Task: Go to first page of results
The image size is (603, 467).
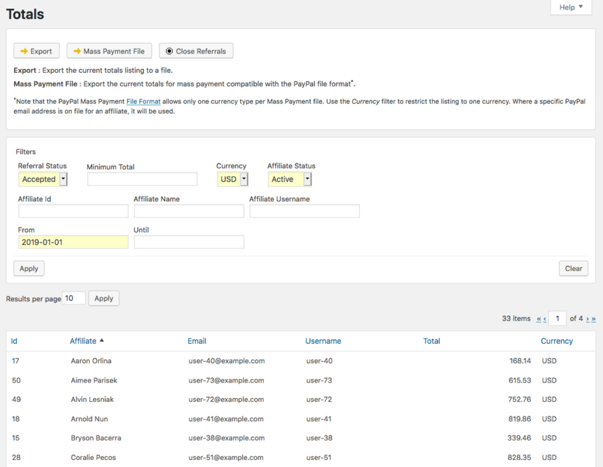Action: 539,319
